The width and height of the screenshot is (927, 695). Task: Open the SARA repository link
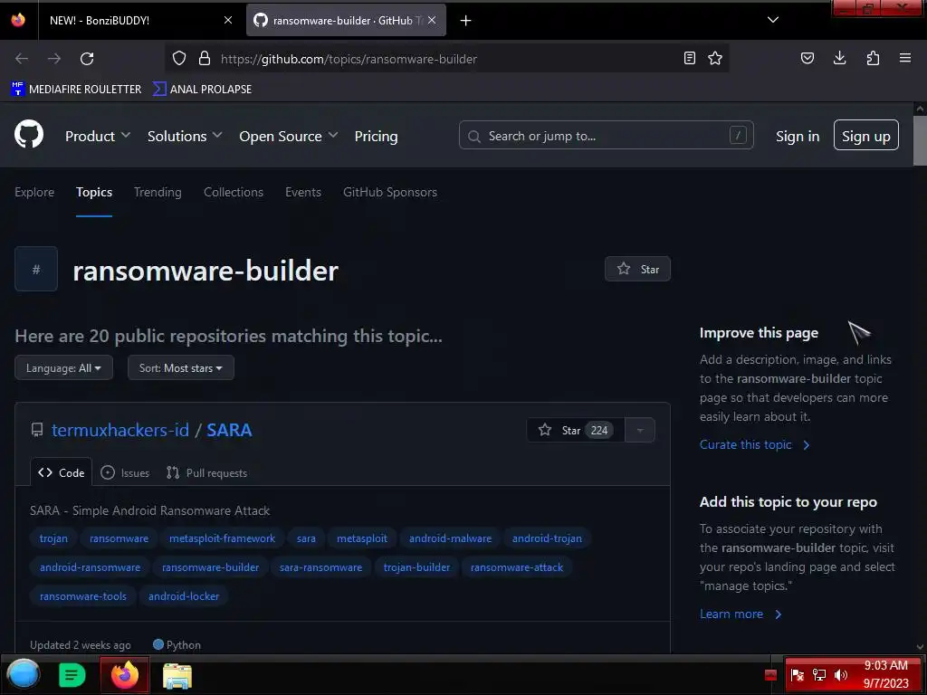[x=229, y=430]
